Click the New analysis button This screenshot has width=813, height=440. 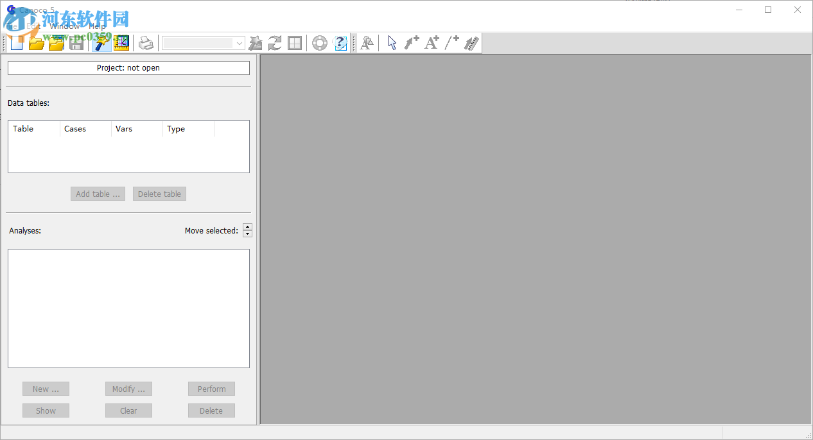click(46, 389)
